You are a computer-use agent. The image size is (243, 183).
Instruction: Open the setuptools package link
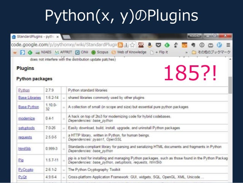coord(27,128)
